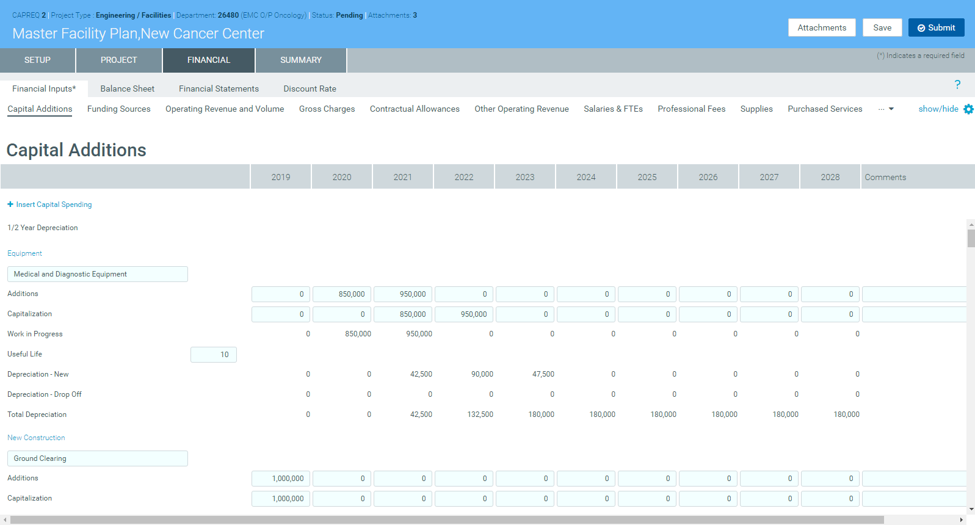Expand the more sub-tabs dropdown arrow

pyautogui.click(x=891, y=109)
